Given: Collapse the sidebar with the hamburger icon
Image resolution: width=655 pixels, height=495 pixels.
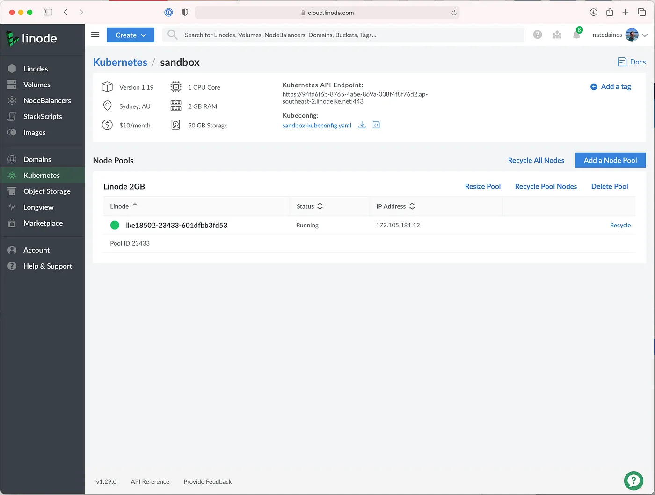Looking at the screenshot, I should click(95, 35).
